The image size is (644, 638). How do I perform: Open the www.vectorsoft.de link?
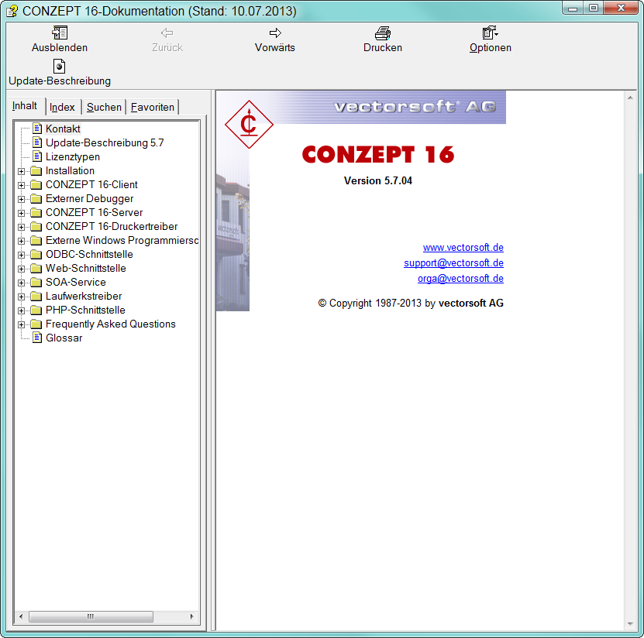[463, 248]
